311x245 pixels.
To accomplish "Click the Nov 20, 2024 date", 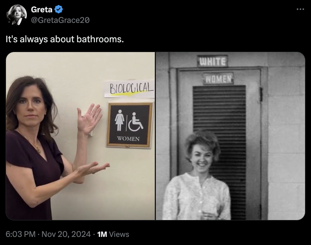I will 66,234.
